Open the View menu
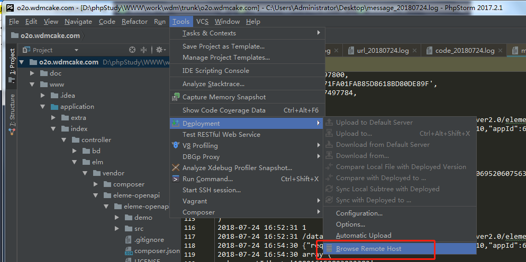 tap(51, 22)
